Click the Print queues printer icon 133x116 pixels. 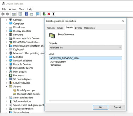11,71
